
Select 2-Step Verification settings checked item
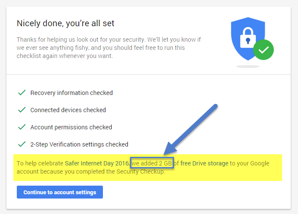pos(79,144)
